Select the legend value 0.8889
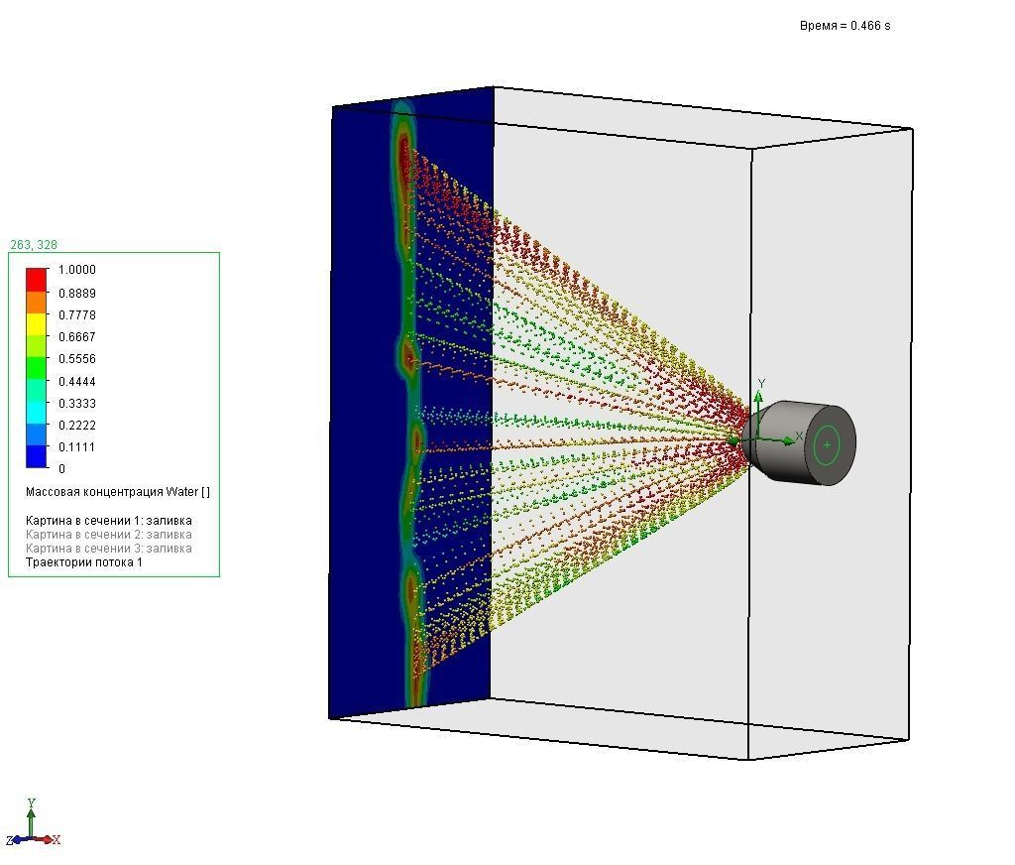 [77, 293]
